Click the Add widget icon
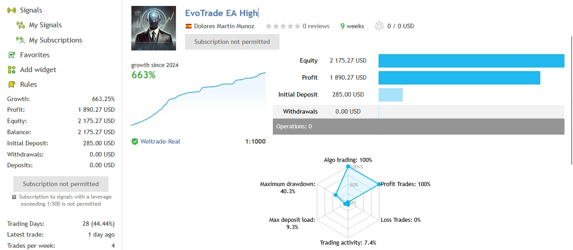573x250 pixels. tap(12, 70)
